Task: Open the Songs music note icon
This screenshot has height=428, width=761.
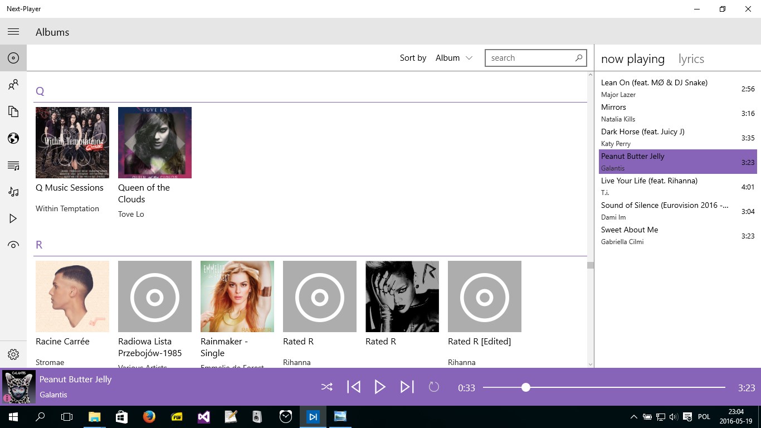Action: pos(13,192)
